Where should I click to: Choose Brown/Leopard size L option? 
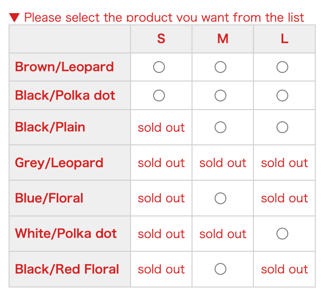click(282, 67)
